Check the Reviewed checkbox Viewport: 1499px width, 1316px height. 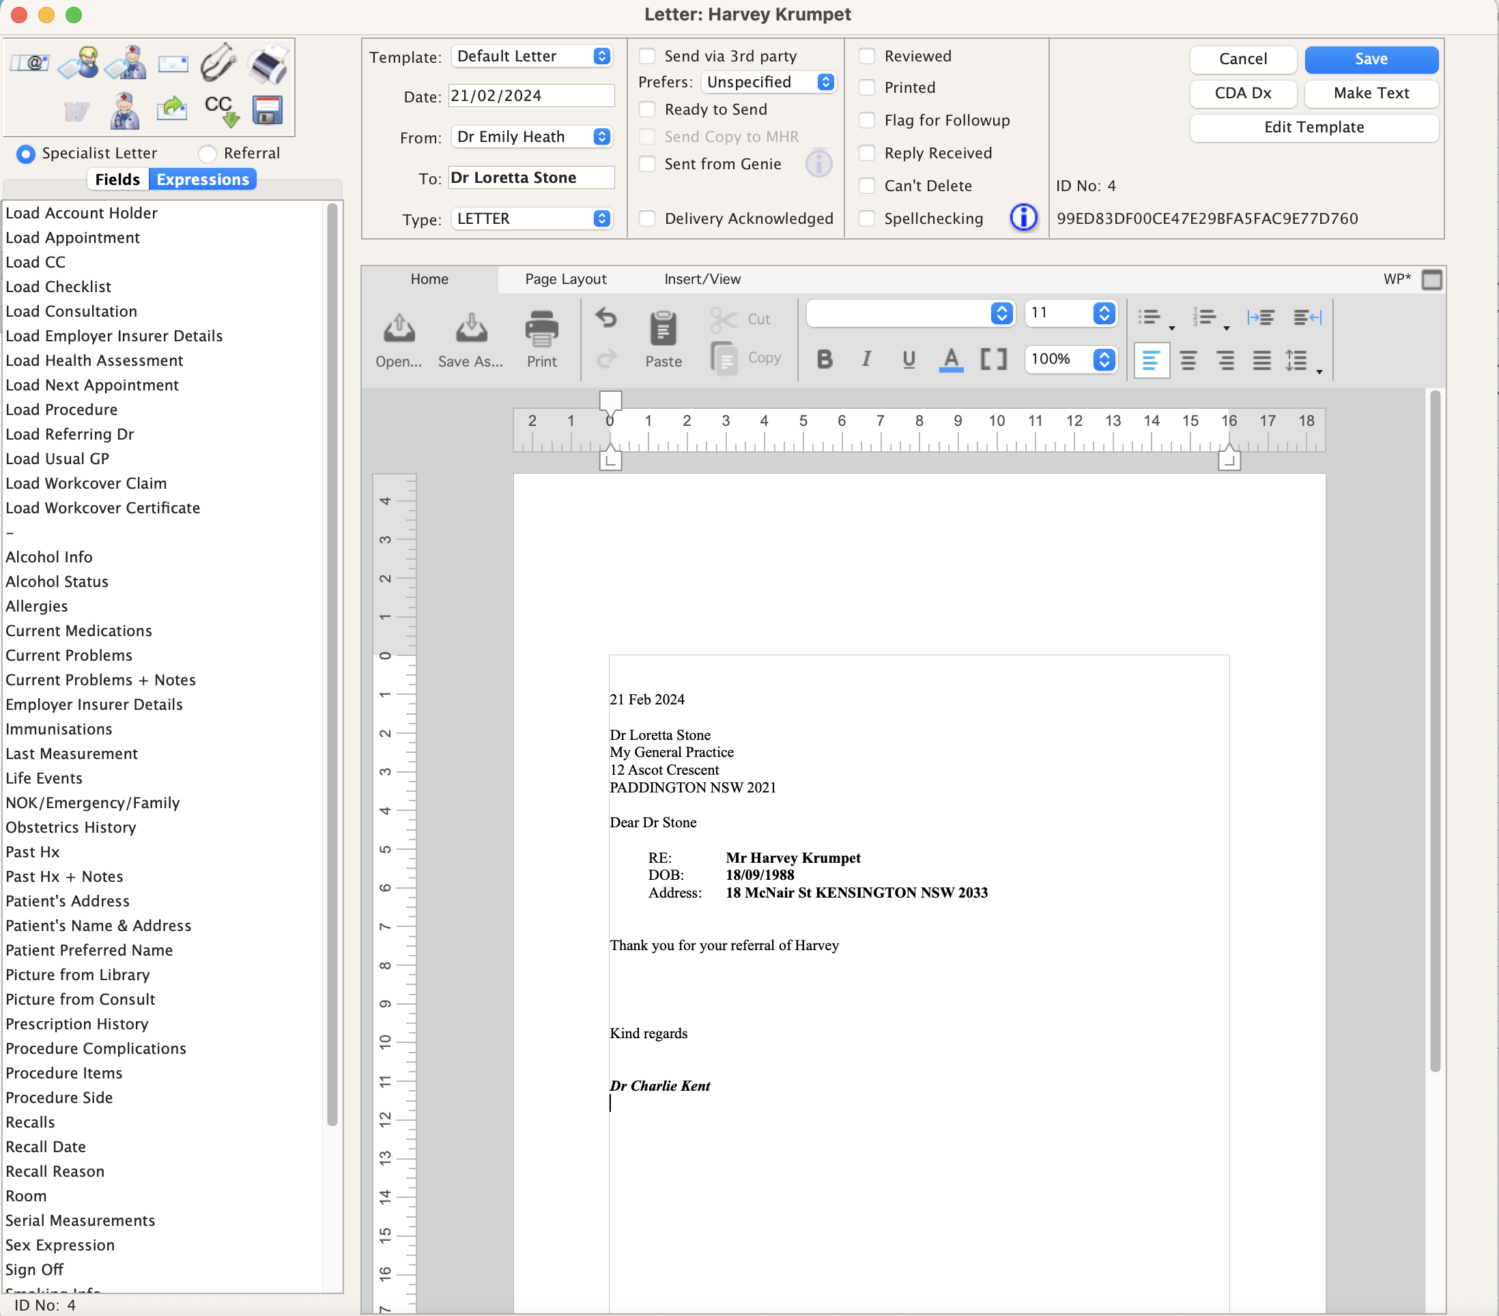[x=867, y=56]
